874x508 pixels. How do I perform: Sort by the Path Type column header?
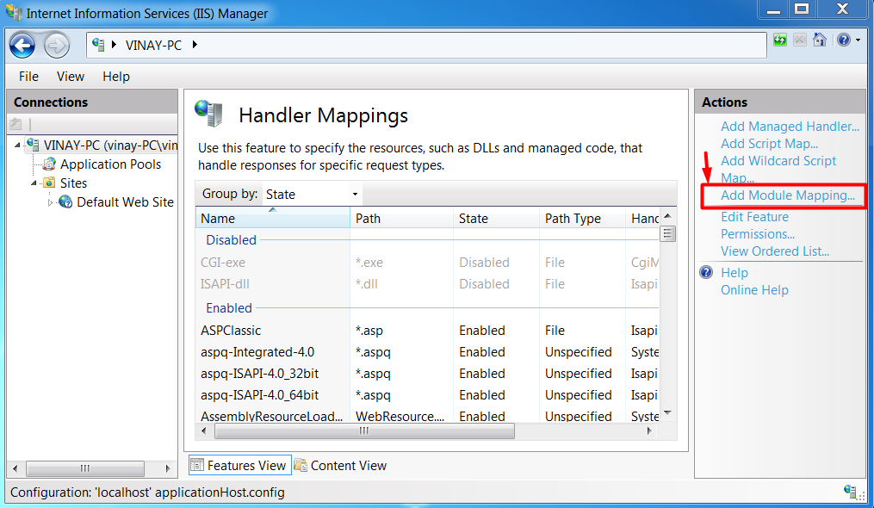[582, 218]
